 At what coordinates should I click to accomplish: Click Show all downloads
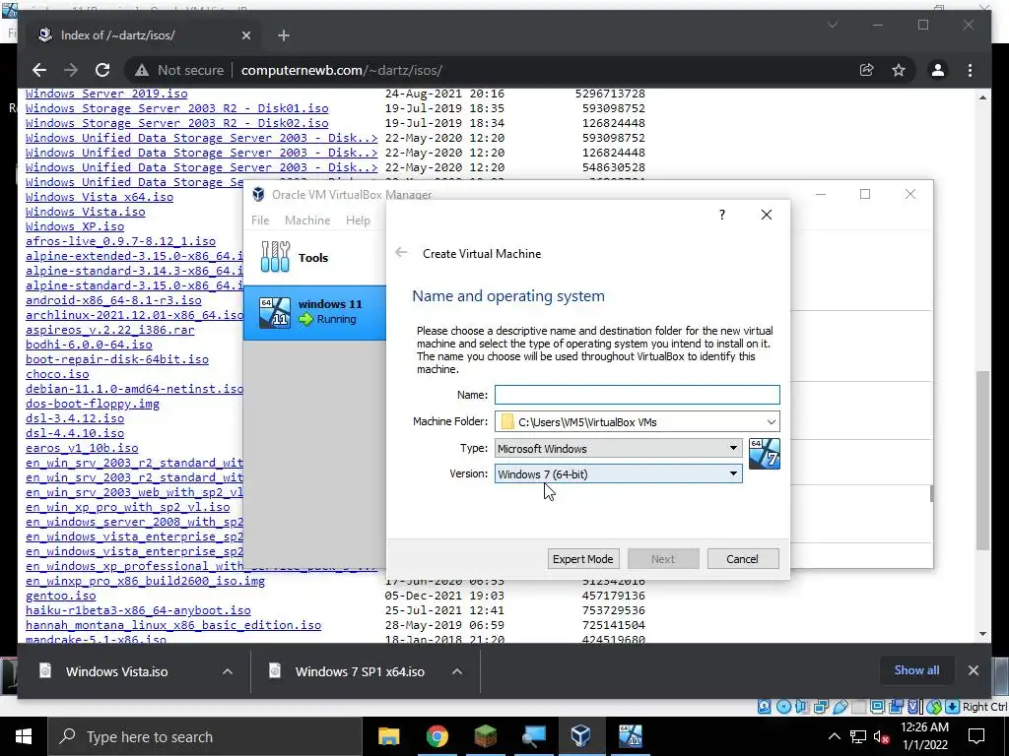(916, 669)
